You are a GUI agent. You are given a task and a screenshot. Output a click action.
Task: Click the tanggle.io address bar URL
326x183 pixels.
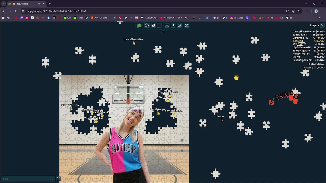tap(56, 11)
